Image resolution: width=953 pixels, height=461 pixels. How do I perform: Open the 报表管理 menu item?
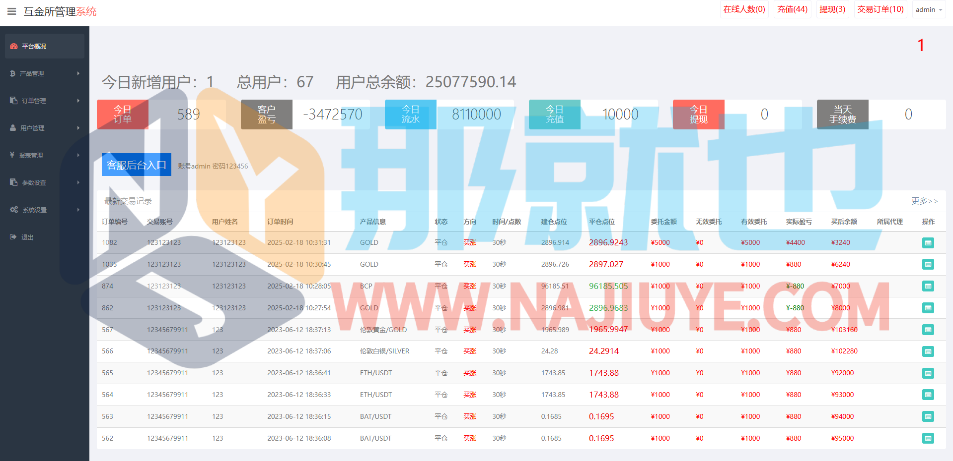pos(44,155)
